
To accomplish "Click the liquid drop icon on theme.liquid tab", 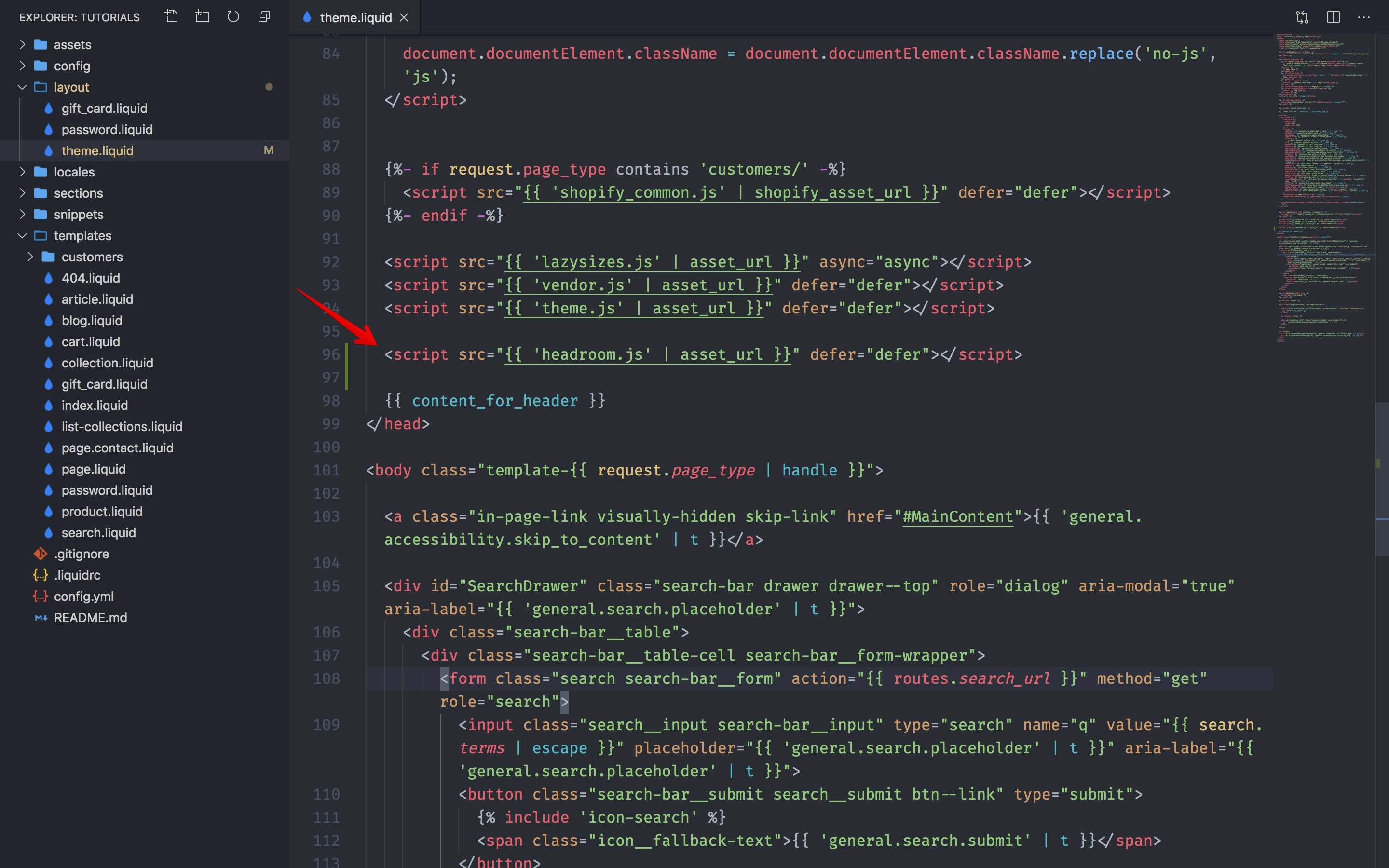I will coord(307,17).
